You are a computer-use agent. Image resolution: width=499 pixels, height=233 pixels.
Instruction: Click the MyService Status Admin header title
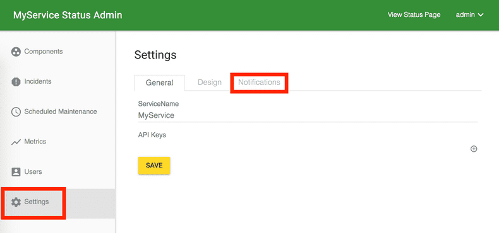coord(68,15)
